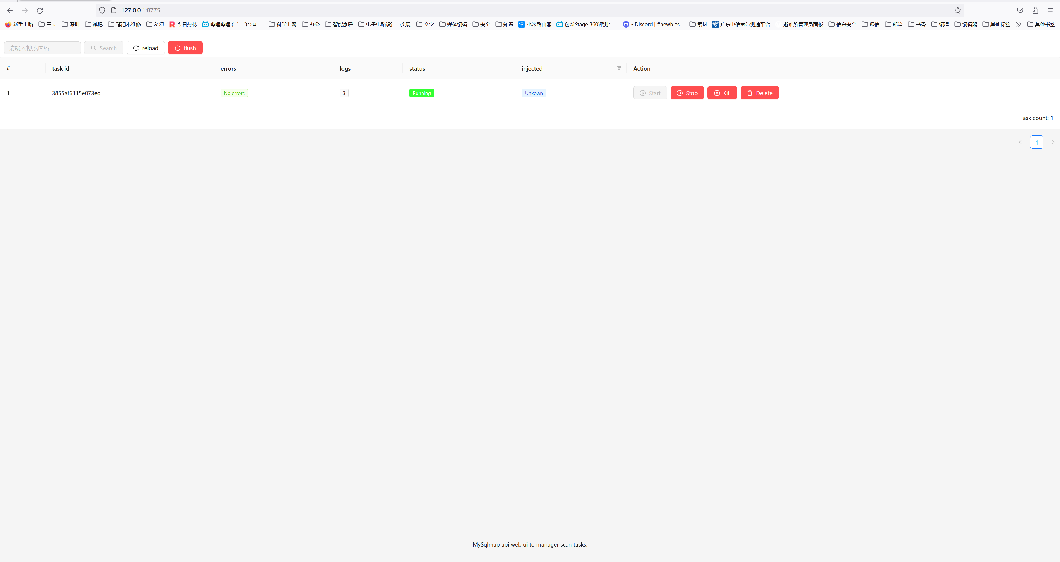Screen dimensions: 1060x562
Task: Go back with browser arrow
Action: point(10,10)
